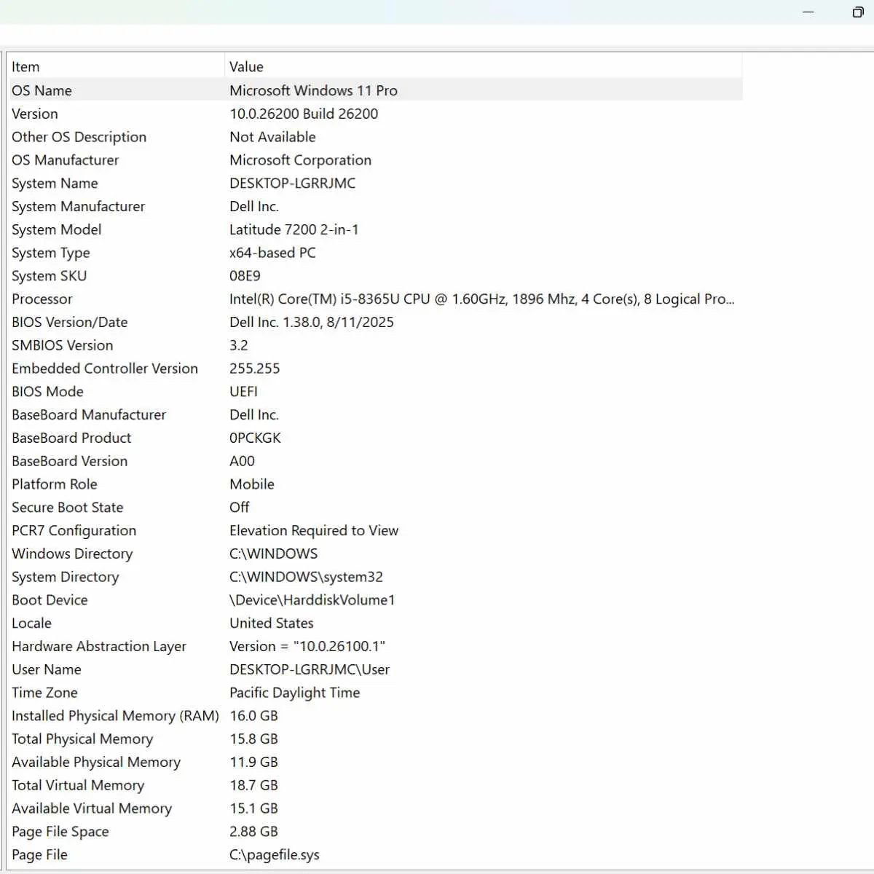
Task: Select the Boot Device row
Action: [374, 600]
